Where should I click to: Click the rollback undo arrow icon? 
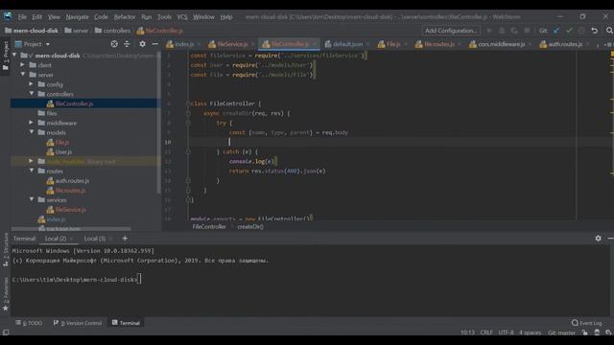click(595, 31)
